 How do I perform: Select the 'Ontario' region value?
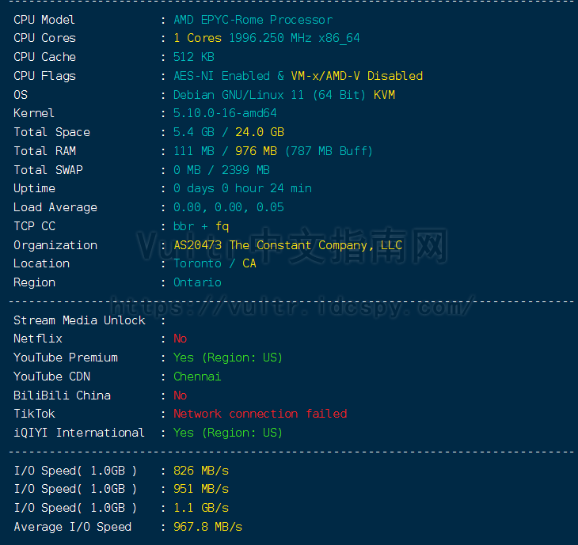(197, 282)
